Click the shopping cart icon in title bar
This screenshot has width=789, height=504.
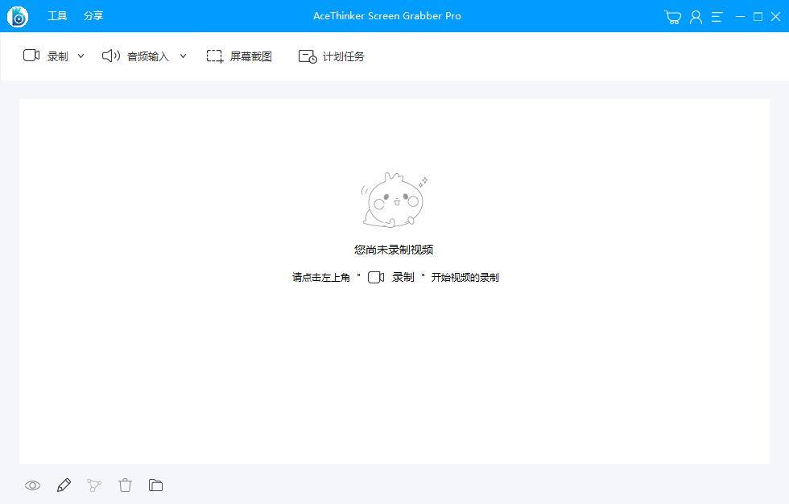click(x=672, y=16)
